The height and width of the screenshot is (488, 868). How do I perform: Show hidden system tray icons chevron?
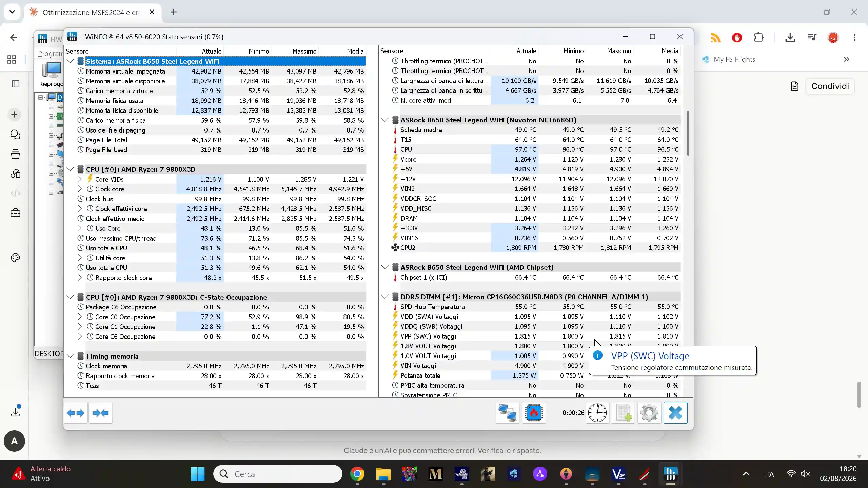click(x=746, y=474)
